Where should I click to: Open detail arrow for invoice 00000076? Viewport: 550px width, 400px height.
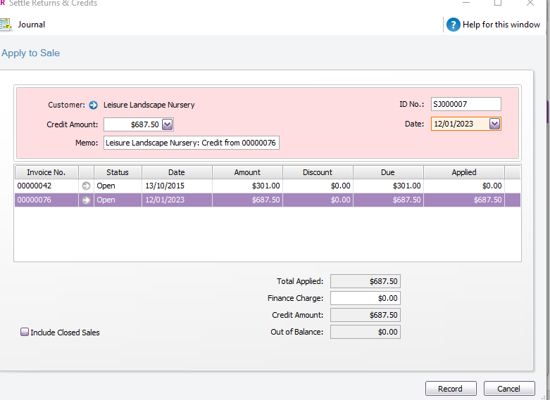(x=87, y=200)
